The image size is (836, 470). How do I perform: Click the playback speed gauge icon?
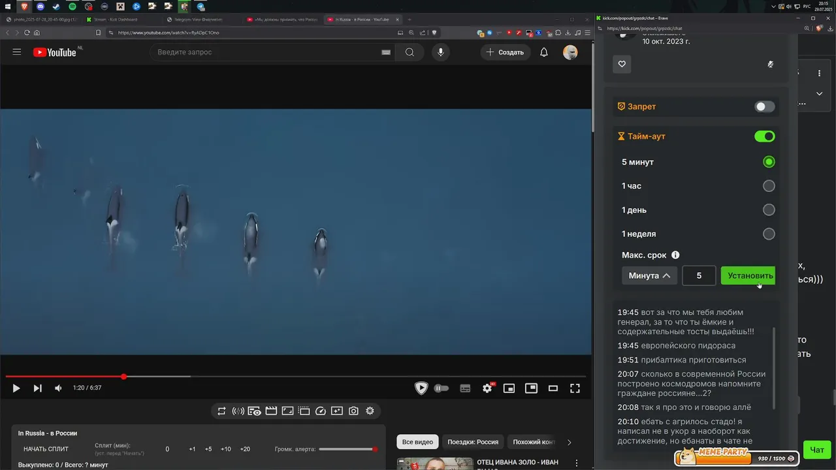click(x=320, y=411)
